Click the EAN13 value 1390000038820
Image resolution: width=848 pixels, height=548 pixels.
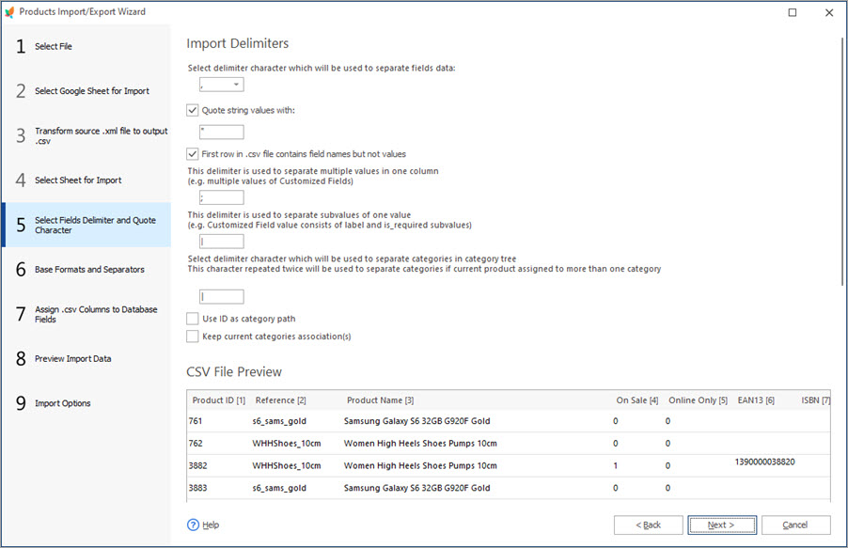pyautogui.click(x=764, y=462)
